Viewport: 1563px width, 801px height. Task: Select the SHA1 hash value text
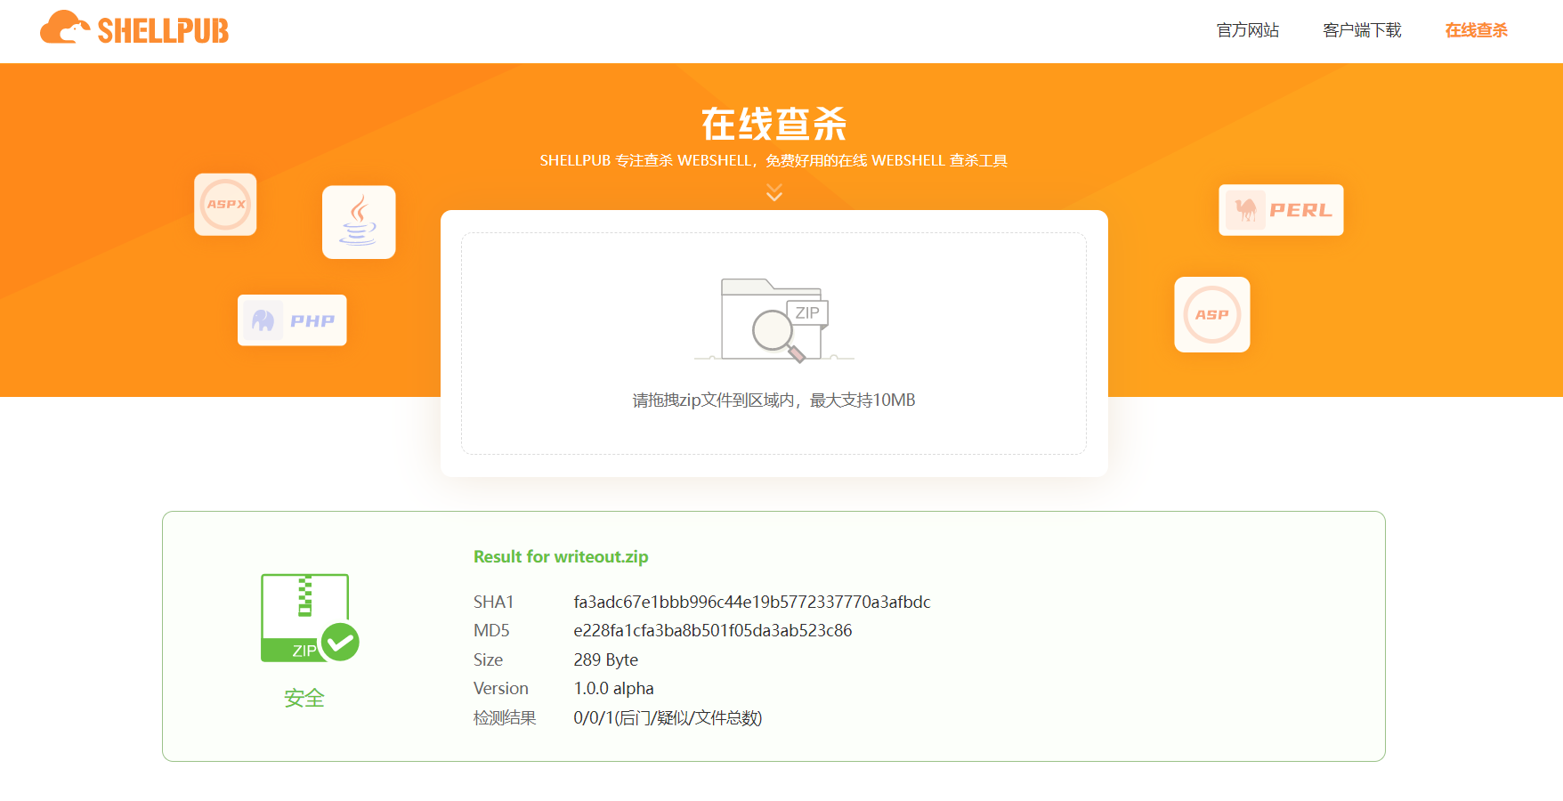pos(752,602)
